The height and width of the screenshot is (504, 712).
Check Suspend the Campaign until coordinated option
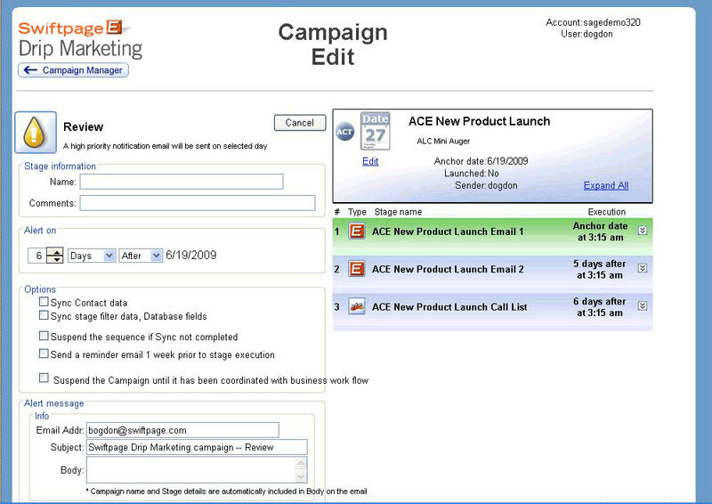point(44,378)
